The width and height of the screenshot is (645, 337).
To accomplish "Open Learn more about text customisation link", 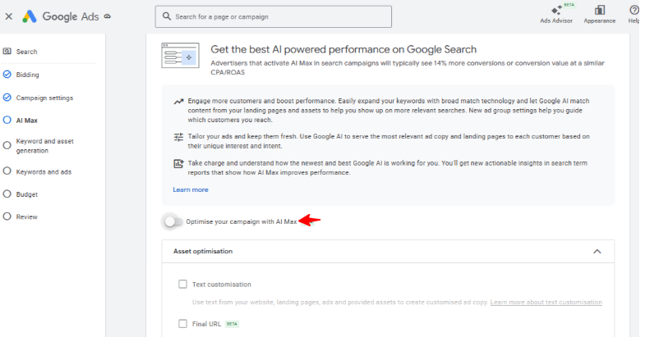I will point(546,302).
